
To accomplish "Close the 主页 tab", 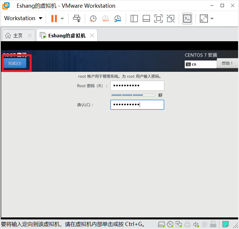I will point(30,36).
